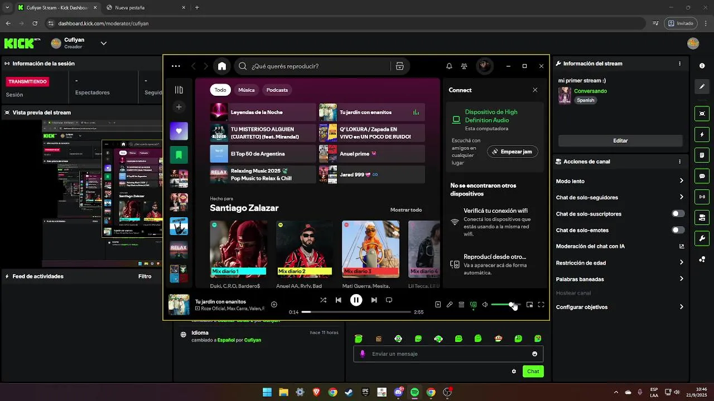
Task: Click Enviar un mensaje chat input
Action: [x=448, y=354]
